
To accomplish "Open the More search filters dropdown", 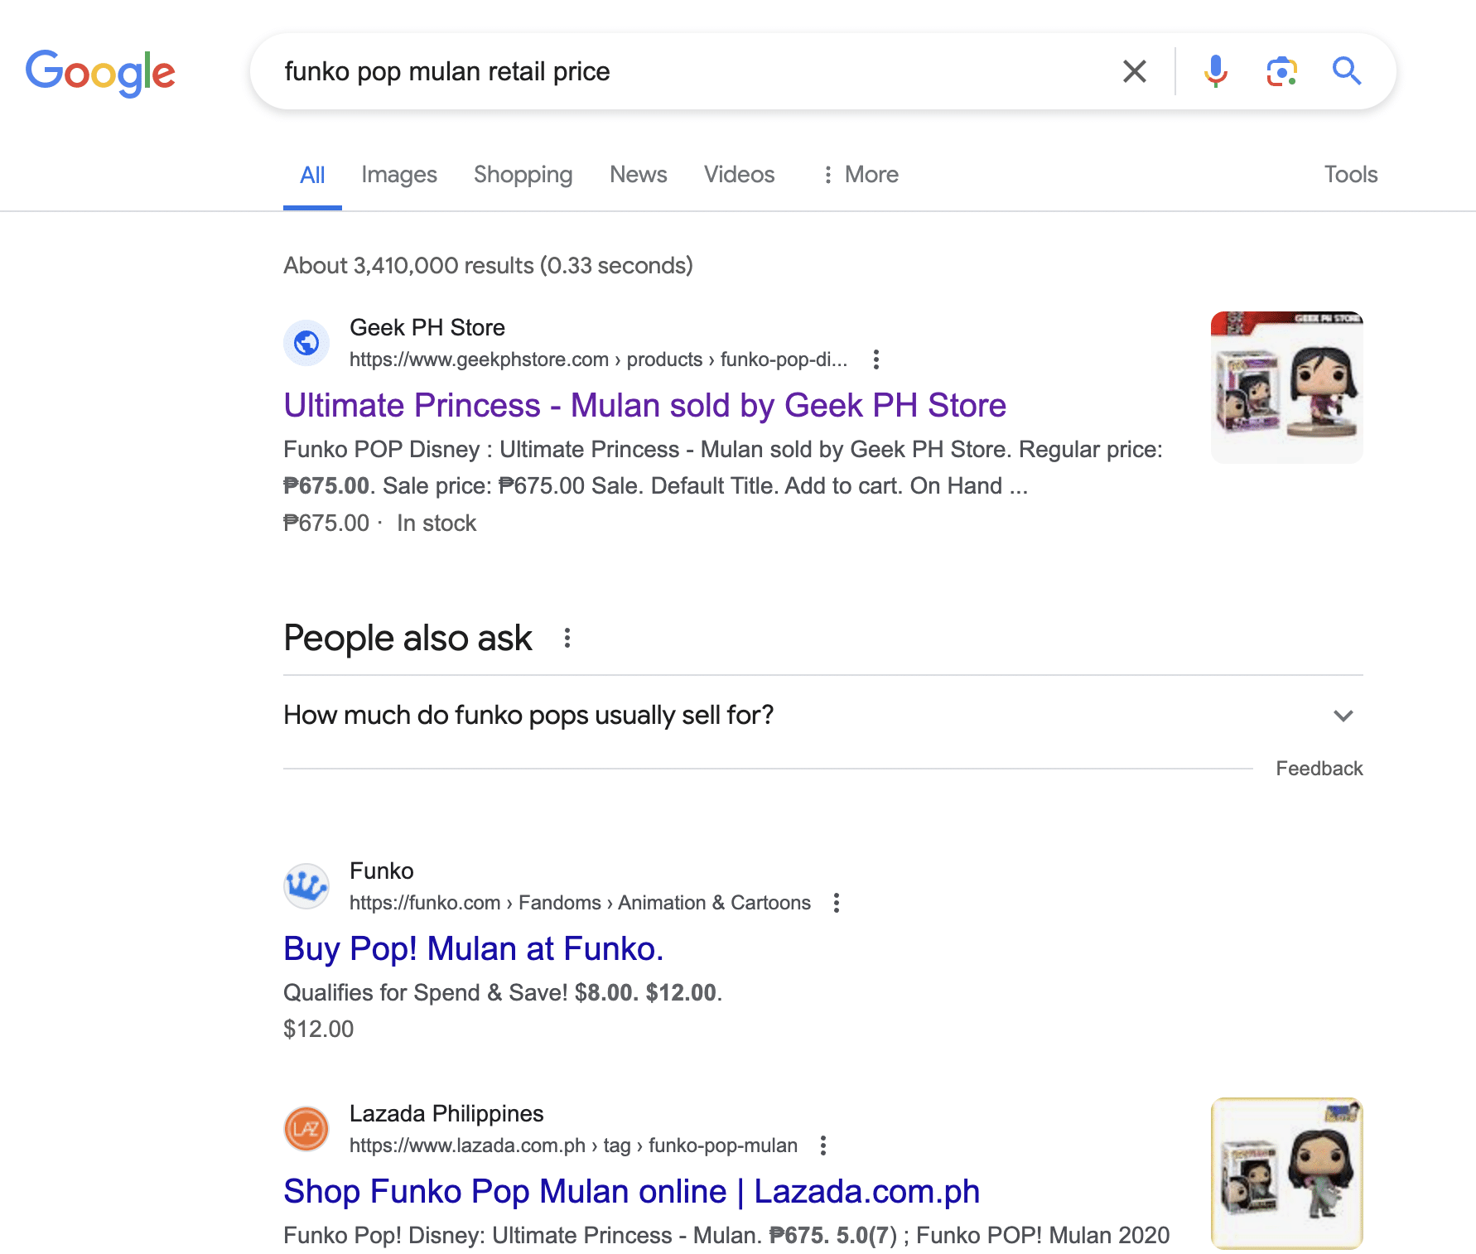I will tap(861, 175).
